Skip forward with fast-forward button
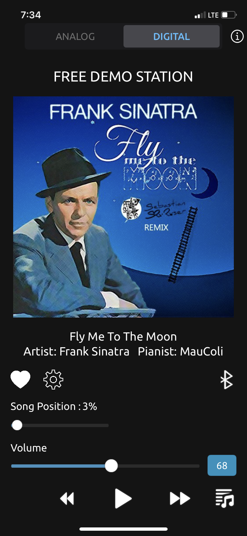Screen dimensions: 247x536 tap(180, 498)
